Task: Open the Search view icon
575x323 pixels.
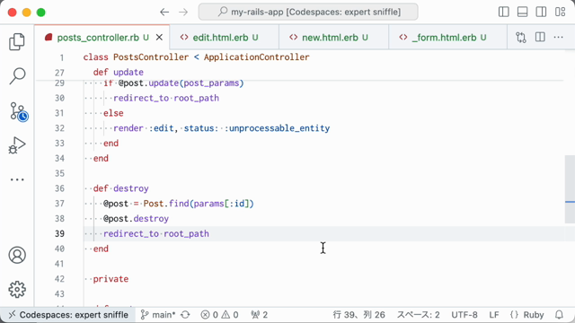Action: click(17, 75)
